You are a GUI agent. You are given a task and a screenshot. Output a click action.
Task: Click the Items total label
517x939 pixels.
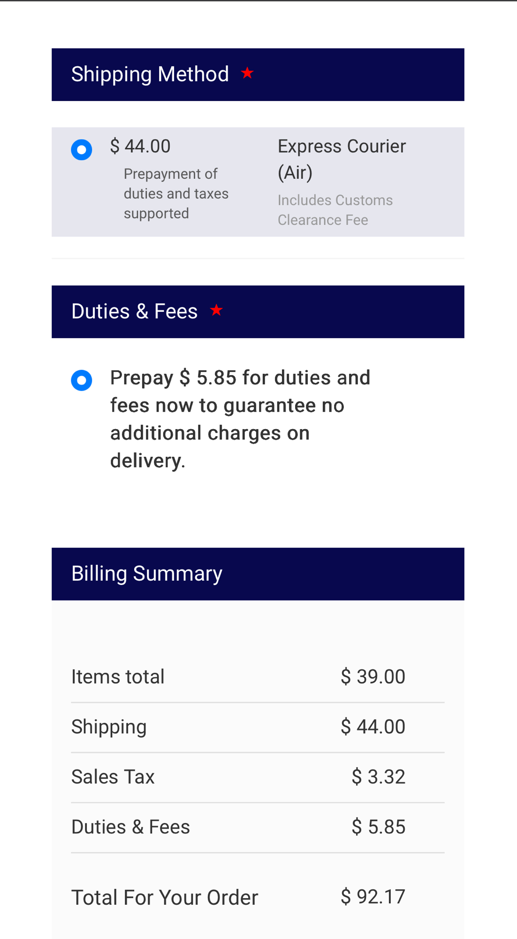(118, 677)
